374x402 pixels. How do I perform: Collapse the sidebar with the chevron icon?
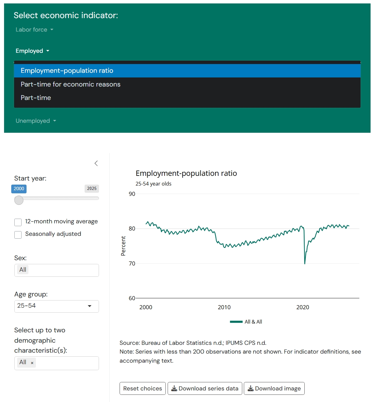pos(96,163)
